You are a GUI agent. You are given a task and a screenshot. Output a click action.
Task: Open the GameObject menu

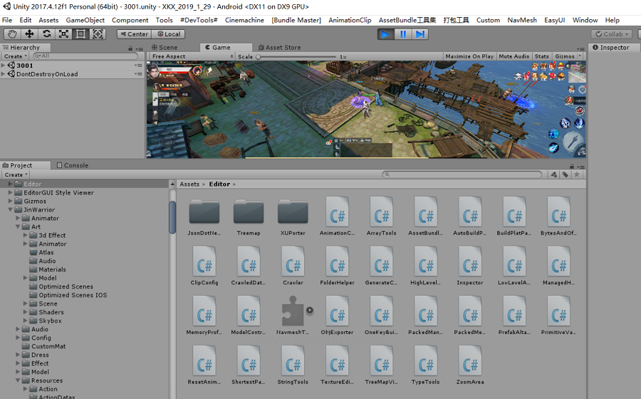(85, 20)
